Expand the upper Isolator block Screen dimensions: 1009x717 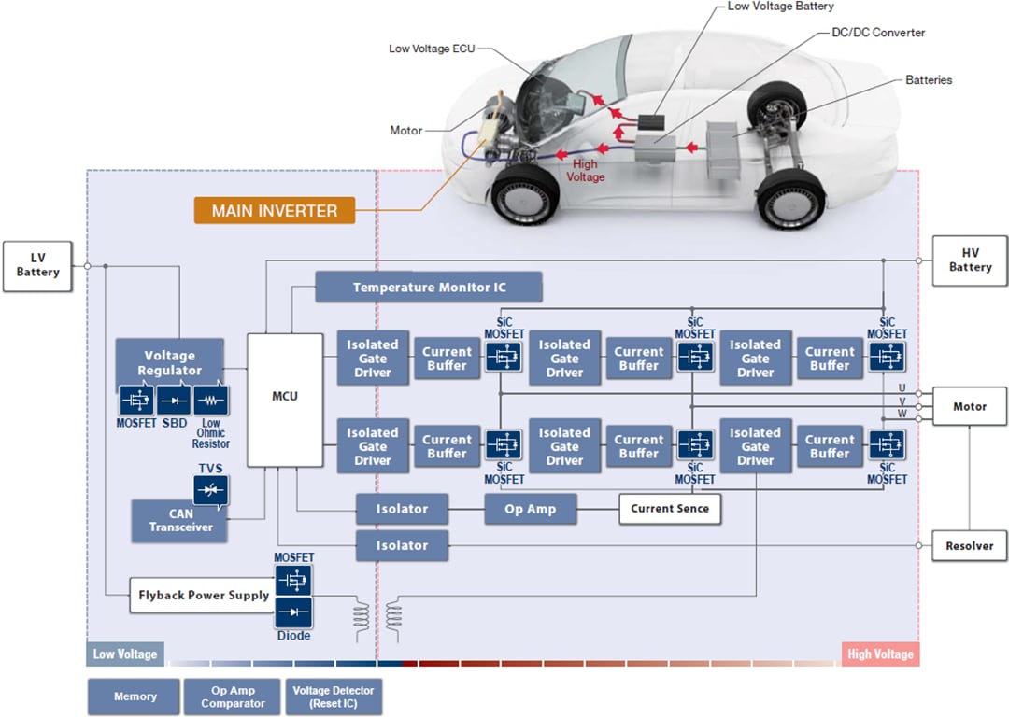(x=402, y=509)
